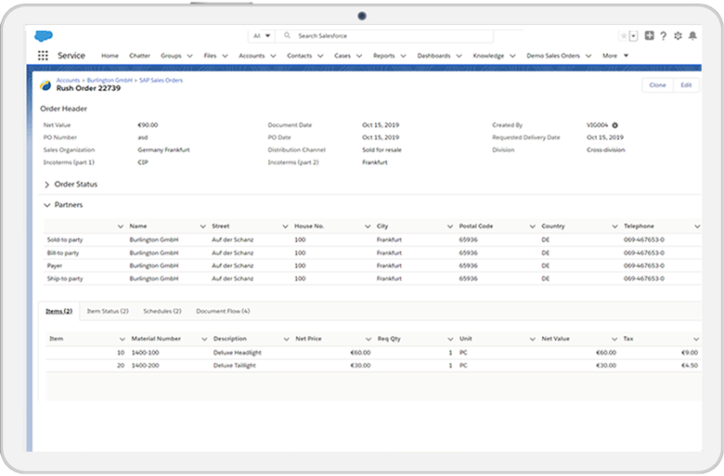Open the Cases navigation tab
The width and height of the screenshot is (724, 476).
[x=343, y=56]
